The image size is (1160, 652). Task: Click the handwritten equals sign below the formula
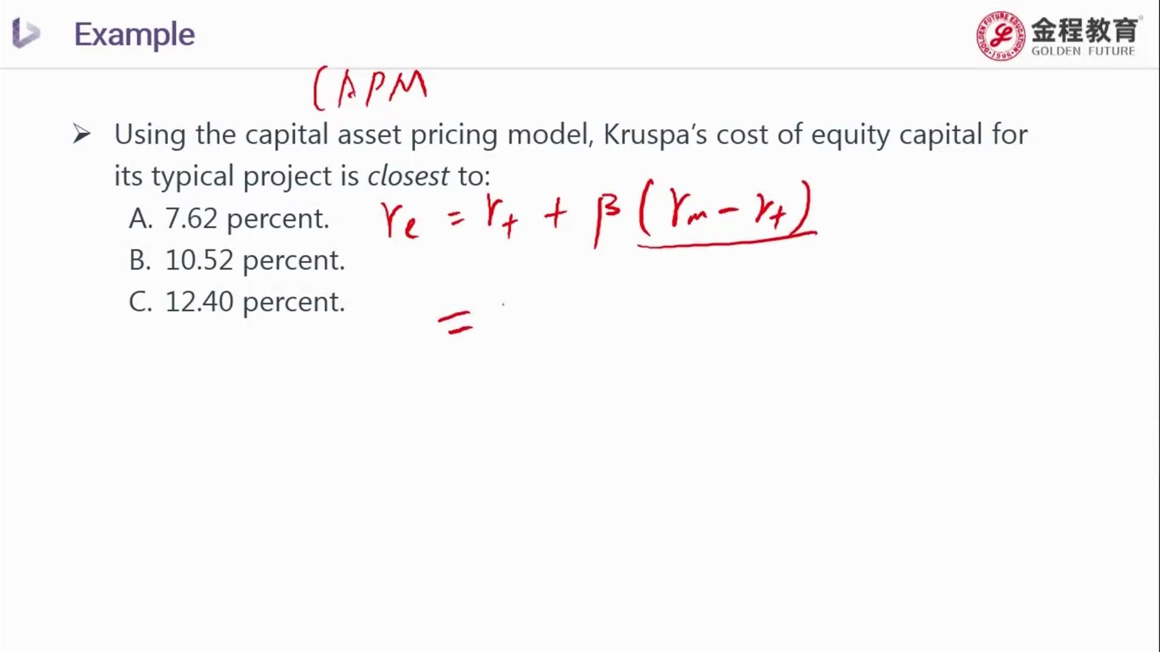(x=456, y=322)
